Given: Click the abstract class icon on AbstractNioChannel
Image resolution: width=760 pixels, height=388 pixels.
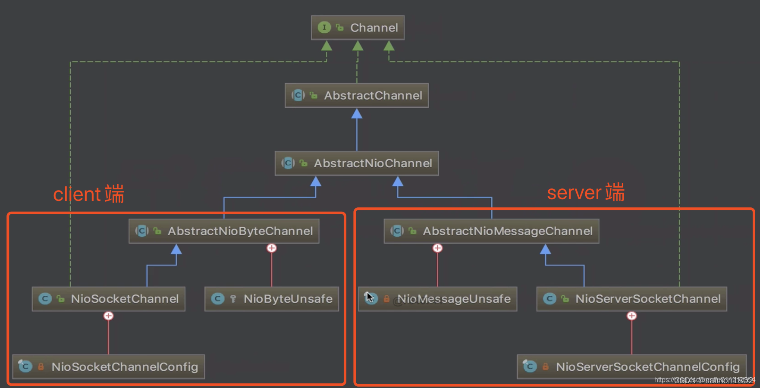Looking at the screenshot, I should click(x=288, y=163).
